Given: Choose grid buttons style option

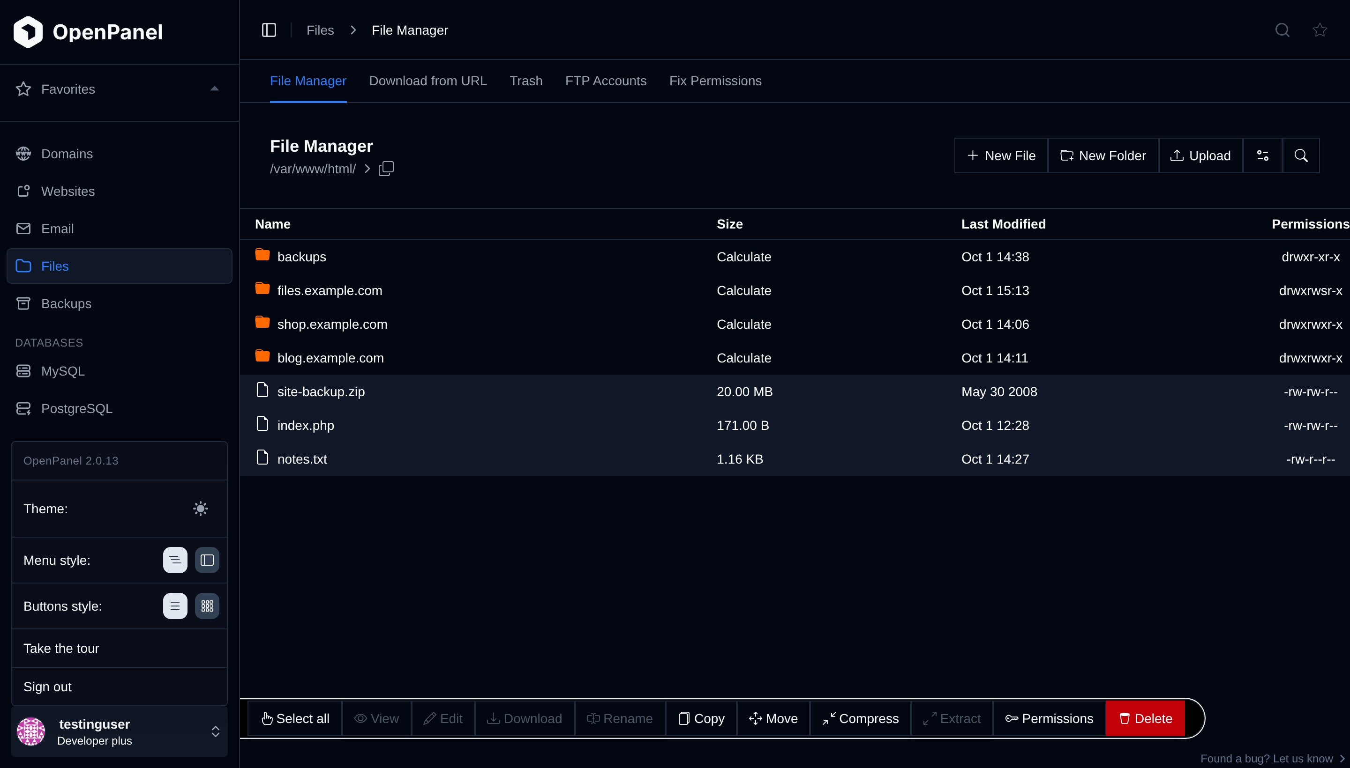Looking at the screenshot, I should [207, 606].
